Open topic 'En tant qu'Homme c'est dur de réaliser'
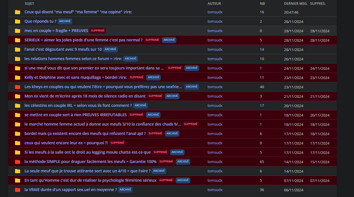Screen dimensions: 354x197 click(x=91, y=180)
